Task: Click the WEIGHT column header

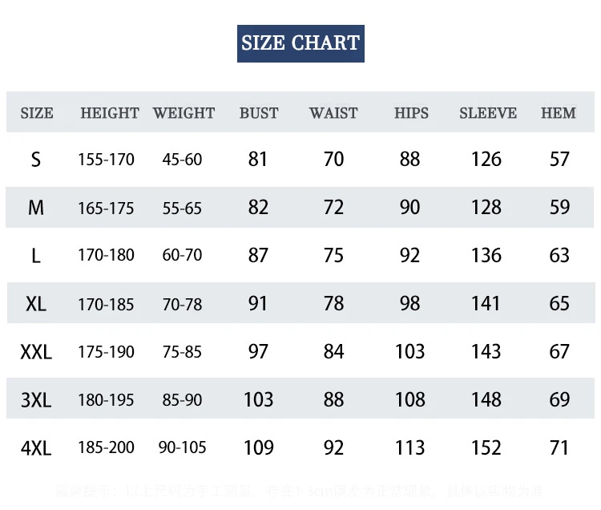Action: click(x=184, y=113)
